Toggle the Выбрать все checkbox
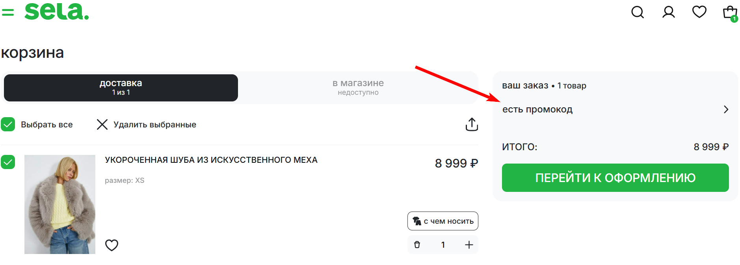740x265 pixels. 8,124
